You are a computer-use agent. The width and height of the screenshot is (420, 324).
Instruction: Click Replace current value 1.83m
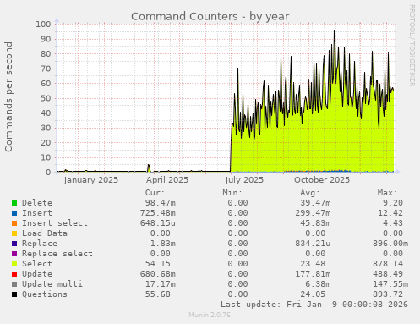click(163, 244)
